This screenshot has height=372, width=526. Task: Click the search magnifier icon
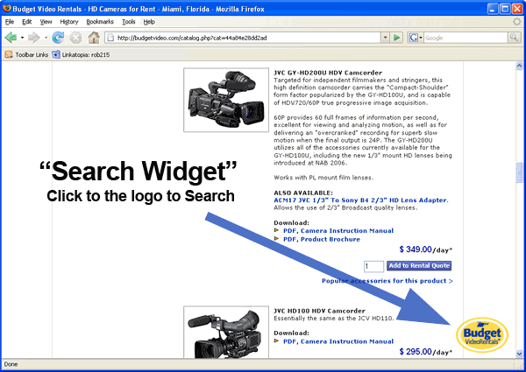click(x=514, y=38)
